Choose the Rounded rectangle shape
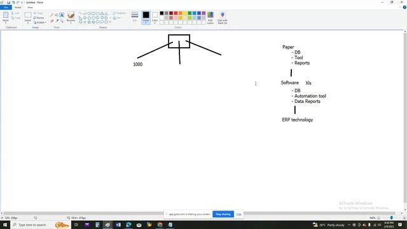This screenshot has width=407, height=229. point(97,13)
